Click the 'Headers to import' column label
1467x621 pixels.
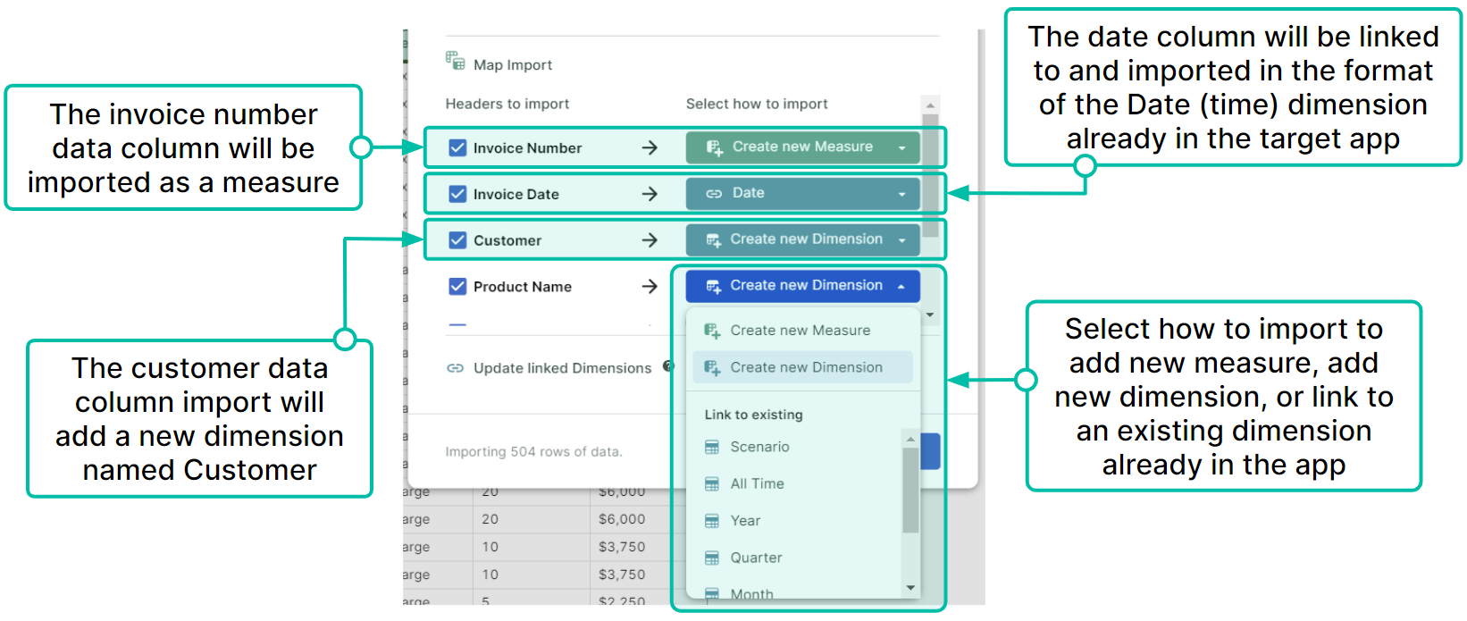point(507,104)
